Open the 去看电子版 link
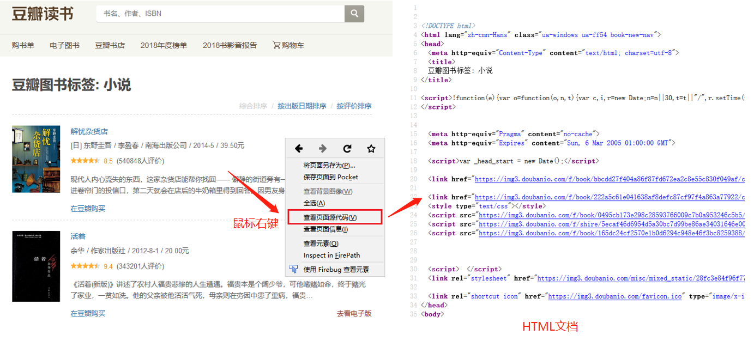 point(354,313)
